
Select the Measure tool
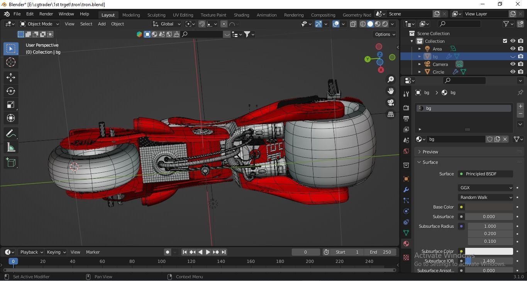click(11, 147)
